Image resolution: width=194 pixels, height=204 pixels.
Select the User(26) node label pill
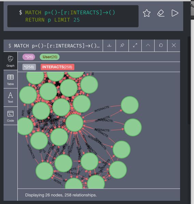coord(50,57)
